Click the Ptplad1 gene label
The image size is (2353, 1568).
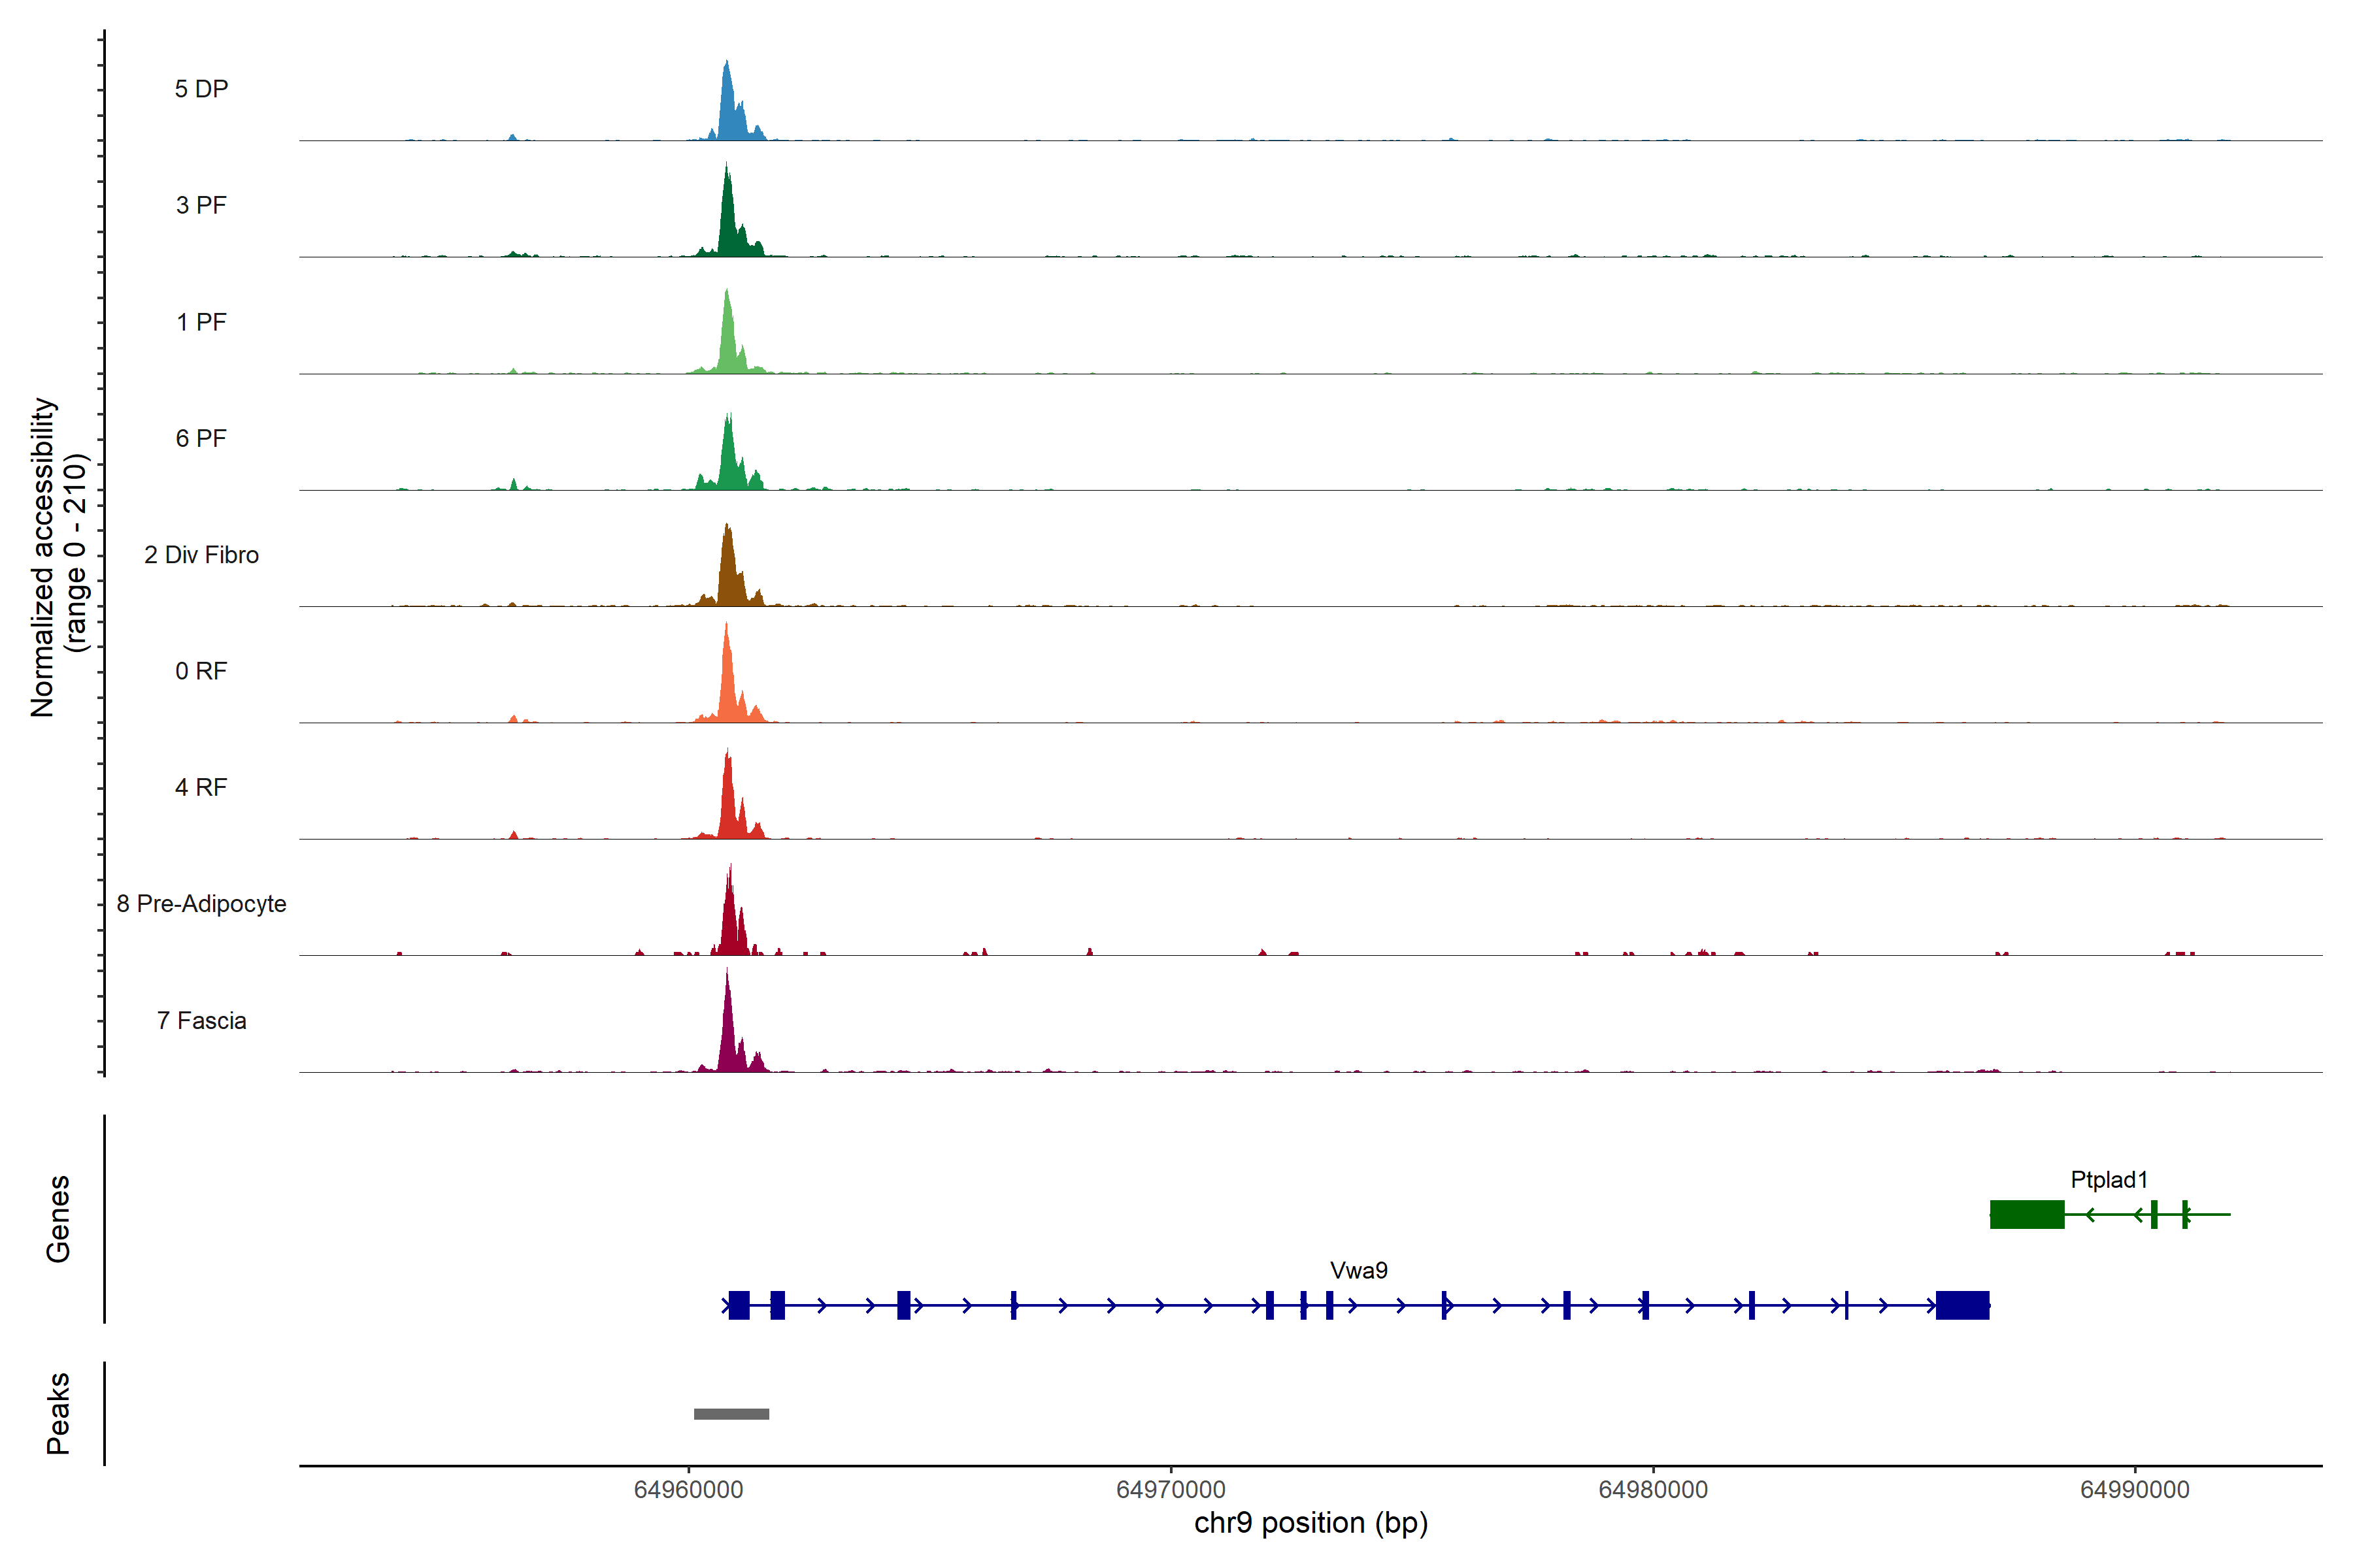(x=2109, y=1180)
